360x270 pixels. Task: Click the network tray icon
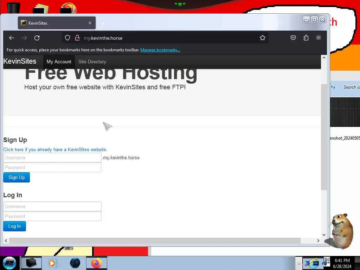315,263
